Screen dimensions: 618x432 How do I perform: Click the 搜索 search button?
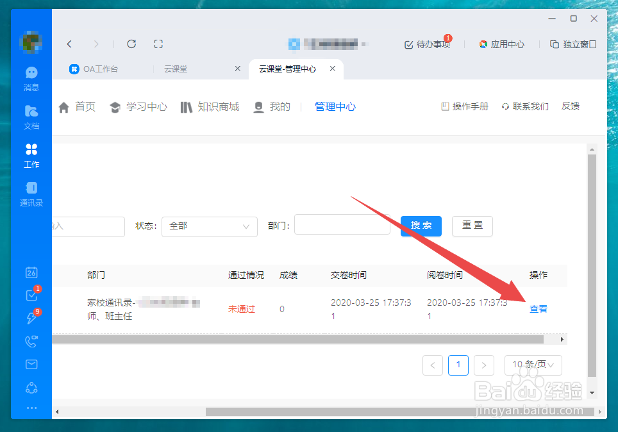(421, 226)
